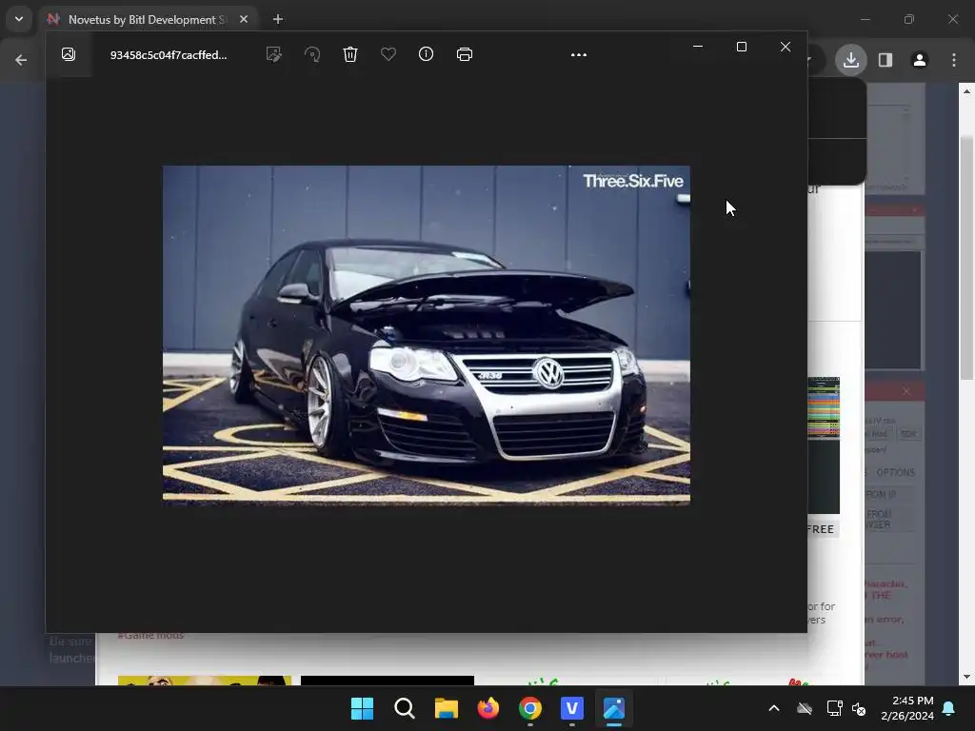Add the photo to favorites
The height and width of the screenshot is (731, 975).
coord(388,54)
